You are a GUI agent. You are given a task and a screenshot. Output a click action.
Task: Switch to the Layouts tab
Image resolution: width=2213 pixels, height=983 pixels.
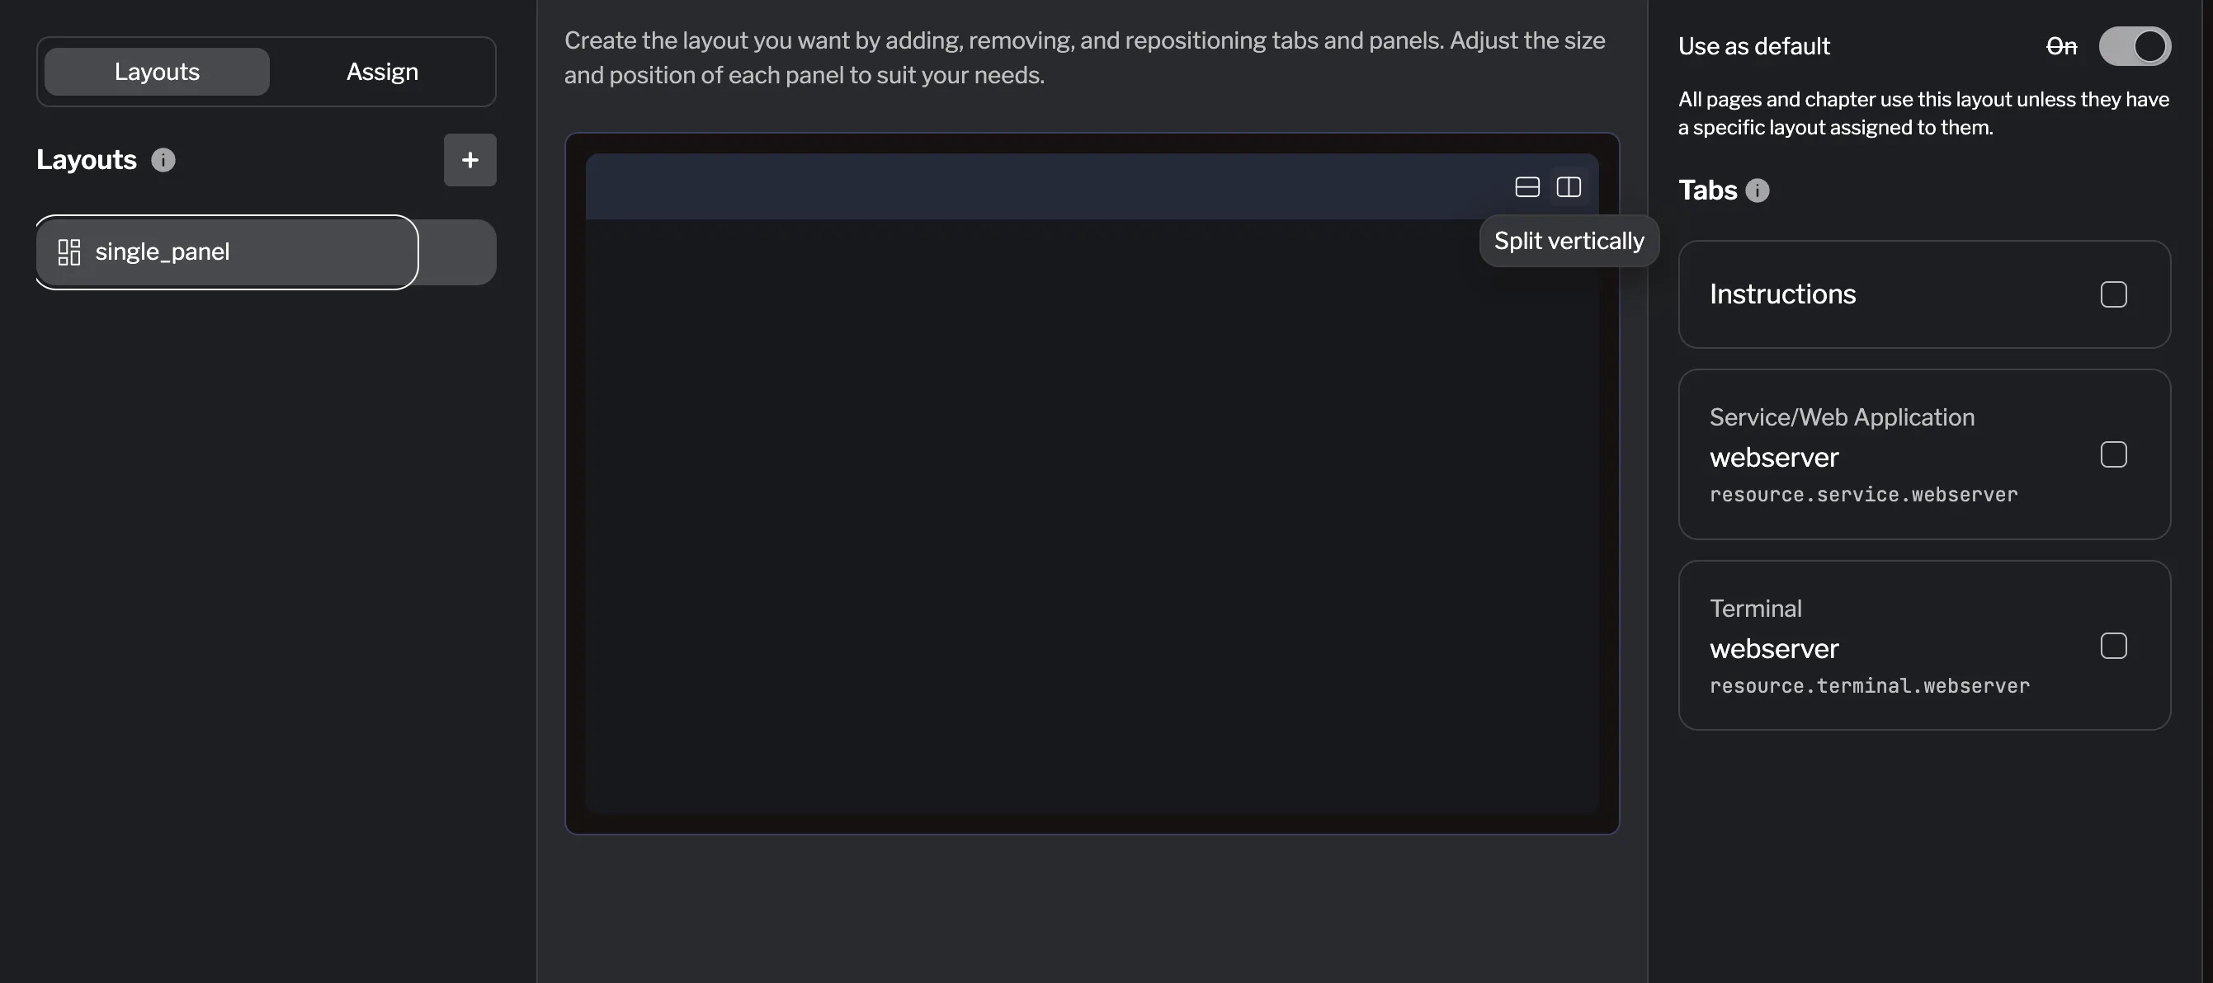[158, 72]
